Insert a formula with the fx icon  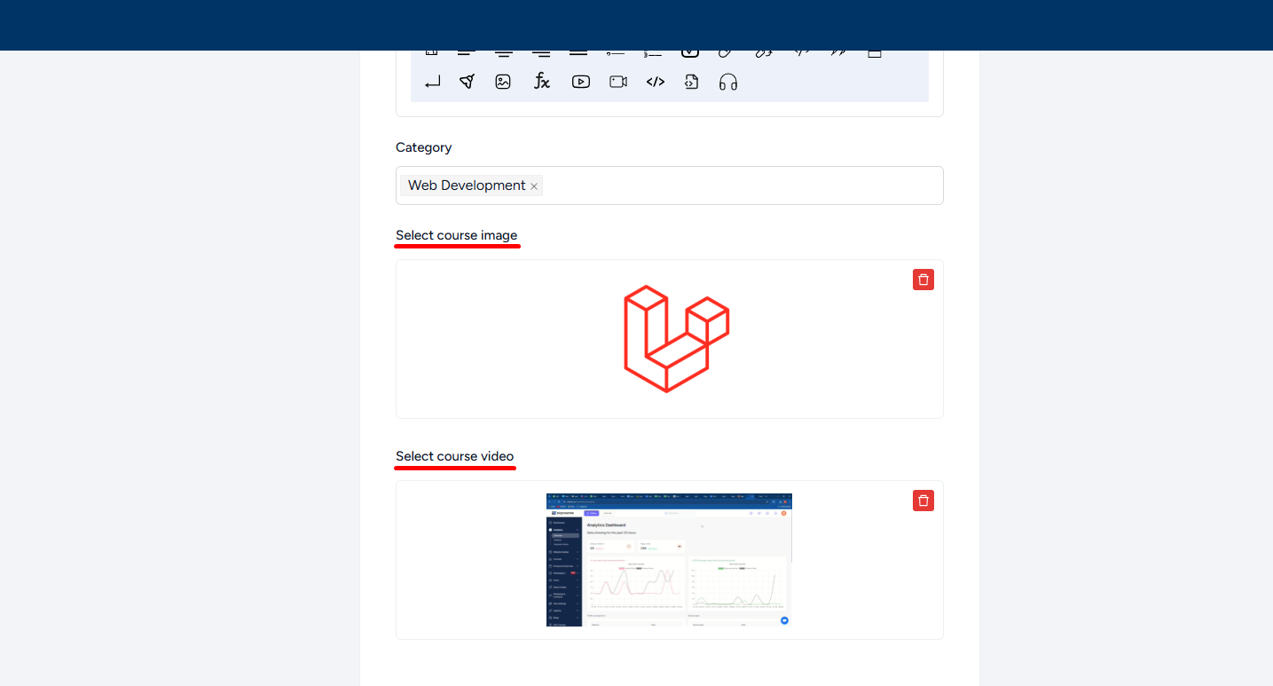tap(541, 82)
